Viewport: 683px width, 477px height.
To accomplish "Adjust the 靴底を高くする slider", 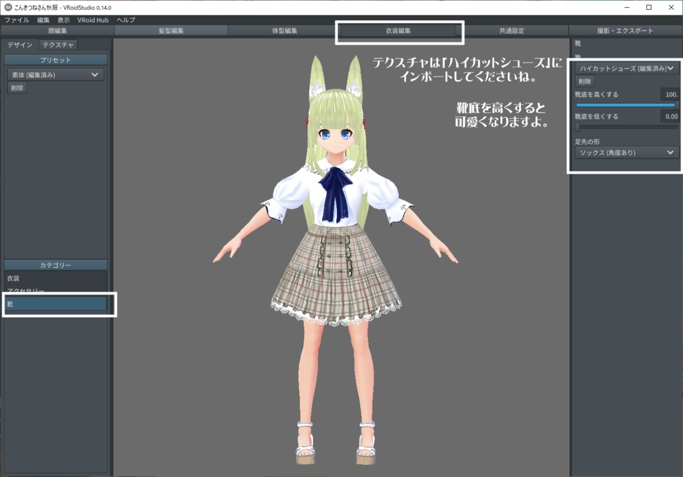I will tap(624, 106).
